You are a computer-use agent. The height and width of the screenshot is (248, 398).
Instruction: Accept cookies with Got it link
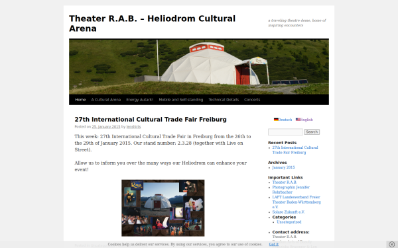[273, 244]
